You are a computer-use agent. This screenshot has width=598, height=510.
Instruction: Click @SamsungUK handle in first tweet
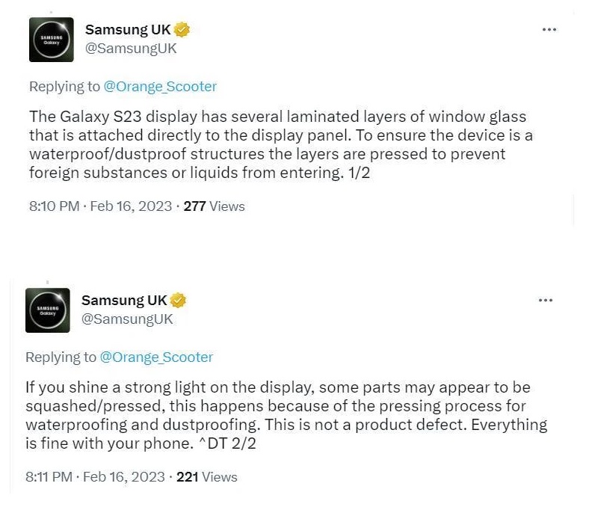[131, 49]
